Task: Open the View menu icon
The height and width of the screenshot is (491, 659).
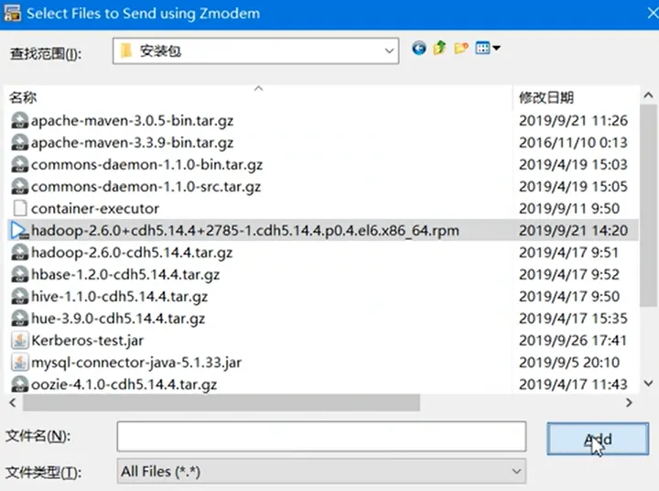Action: point(482,48)
